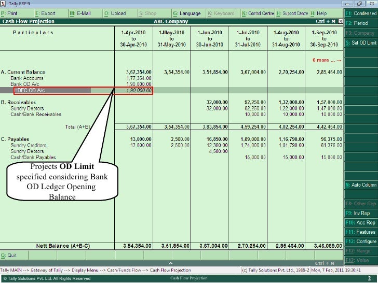Click the ABC Company title
The height and width of the screenshot is (283, 378).
(171, 21)
